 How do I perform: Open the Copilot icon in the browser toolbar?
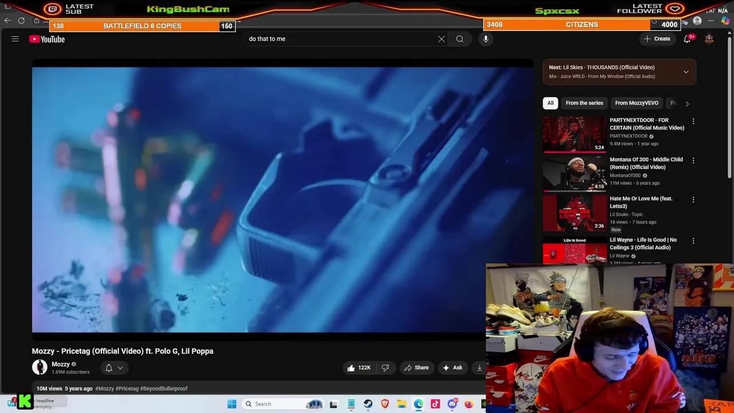[726, 21]
